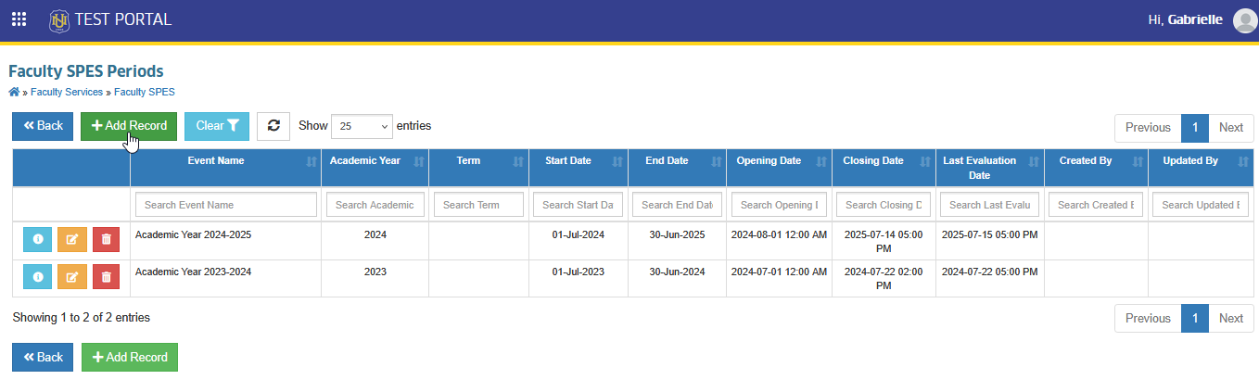The width and height of the screenshot is (1259, 392).
Task: Edit the Academic Year 2024-2025 record
Action: click(72, 240)
